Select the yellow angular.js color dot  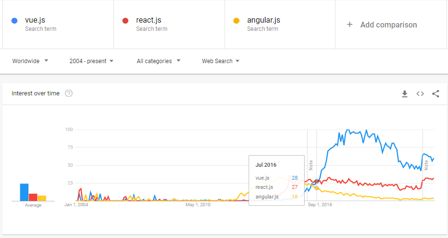pyautogui.click(x=236, y=21)
